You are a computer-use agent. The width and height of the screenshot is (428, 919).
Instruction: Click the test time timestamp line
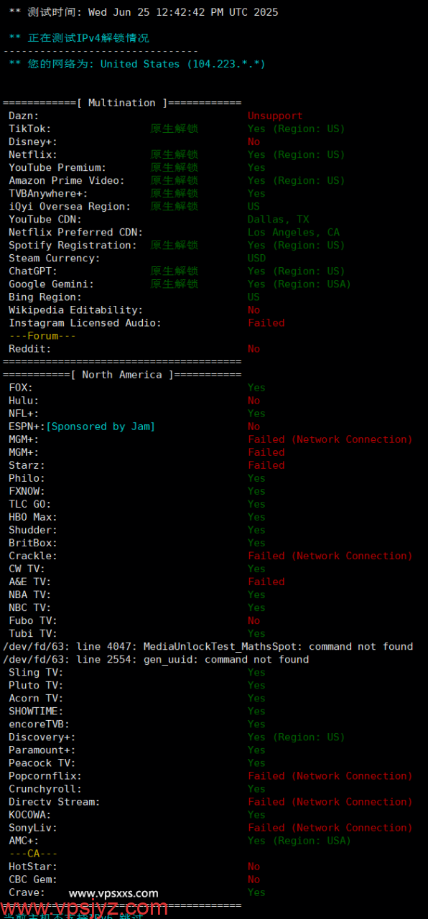pos(144,12)
